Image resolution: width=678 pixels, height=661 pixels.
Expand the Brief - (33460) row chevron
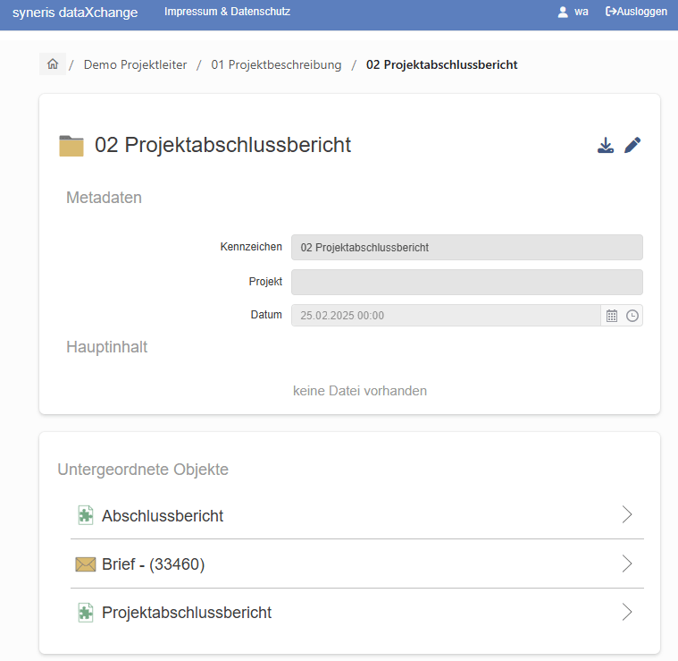point(627,564)
